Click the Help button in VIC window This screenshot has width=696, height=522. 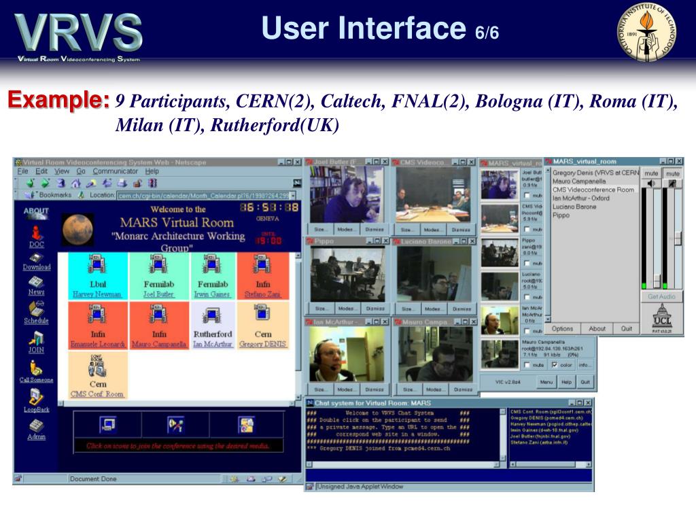(566, 382)
